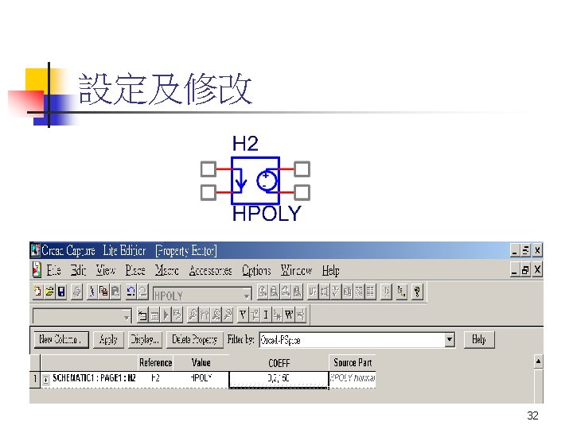The height and width of the screenshot is (429, 573).
Task: Click the Current marker icon
Action: pyautogui.click(x=216, y=315)
